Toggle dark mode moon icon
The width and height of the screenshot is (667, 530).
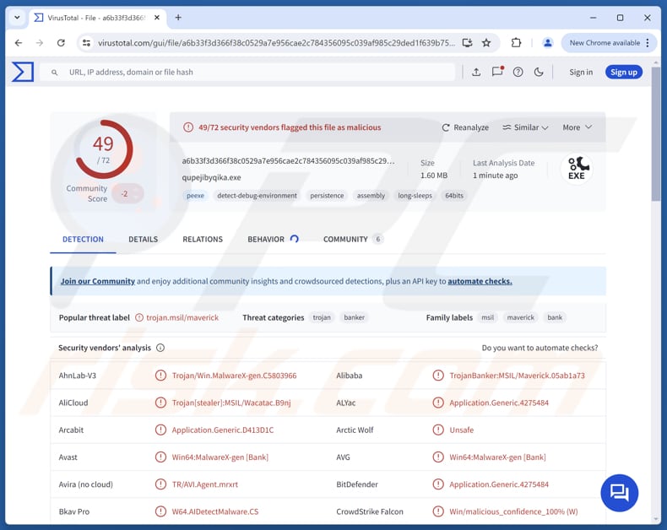click(x=539, y=73)
